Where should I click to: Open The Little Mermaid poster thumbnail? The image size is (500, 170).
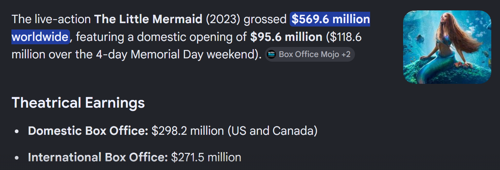coord(447,47)
